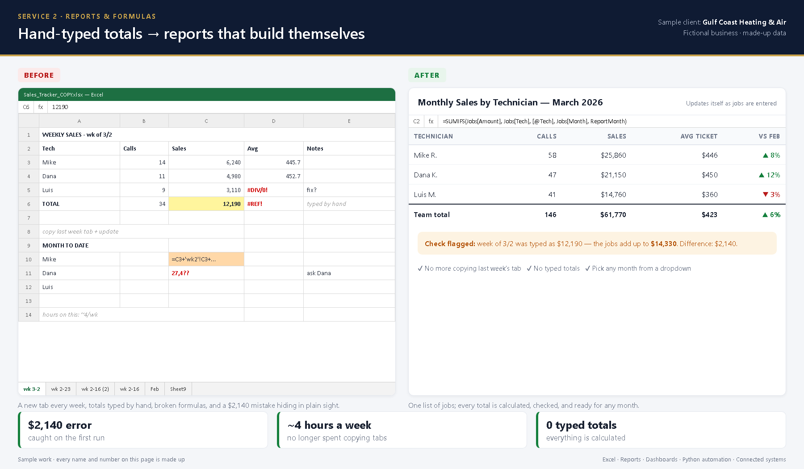
Task: Click the #REF! error cell
Action: [274, 204]
